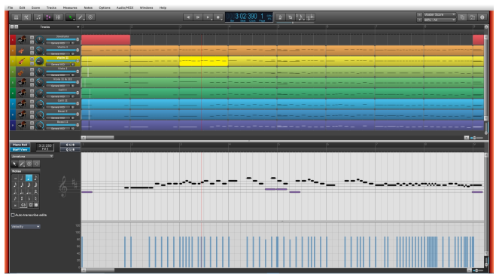Click the plus button in the Tracks header

17,27
